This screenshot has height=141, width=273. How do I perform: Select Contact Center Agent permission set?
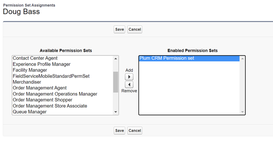tap(35, 58)
